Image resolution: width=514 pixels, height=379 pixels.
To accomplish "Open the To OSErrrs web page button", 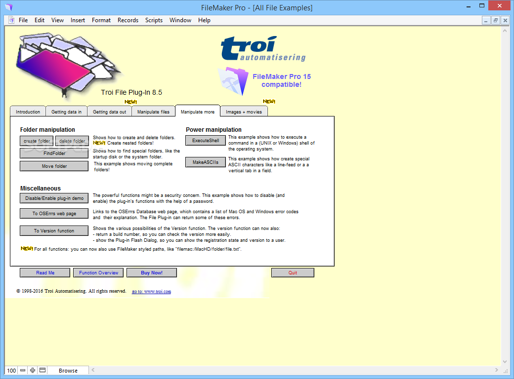I will (54, 213).
